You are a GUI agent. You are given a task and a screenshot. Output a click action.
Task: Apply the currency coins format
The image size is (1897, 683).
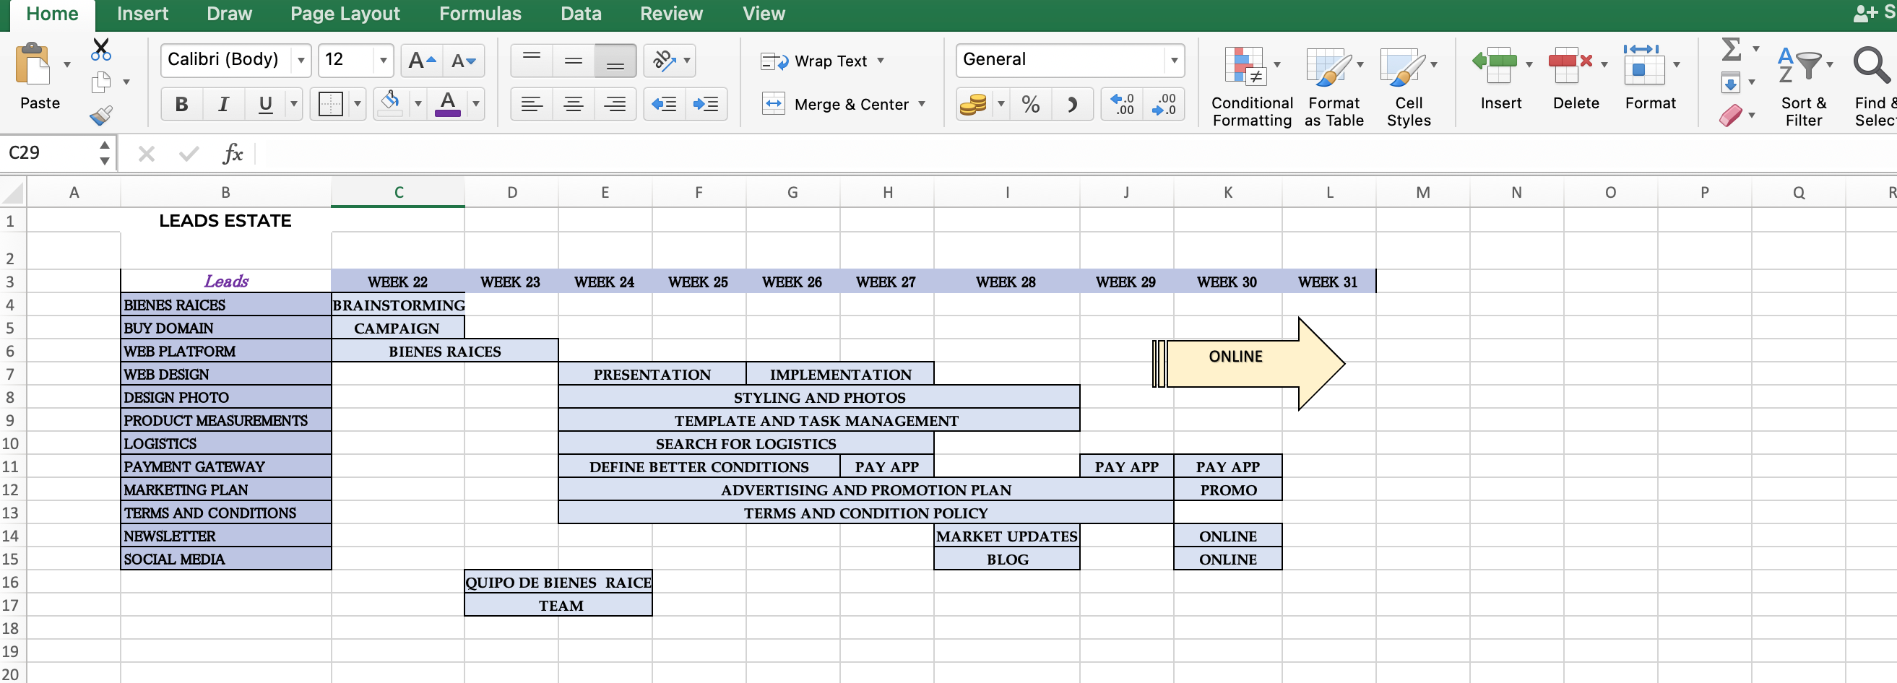973,105
